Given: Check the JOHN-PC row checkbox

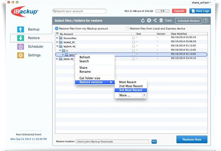Looking at the screenshot, I should point(133,59).
